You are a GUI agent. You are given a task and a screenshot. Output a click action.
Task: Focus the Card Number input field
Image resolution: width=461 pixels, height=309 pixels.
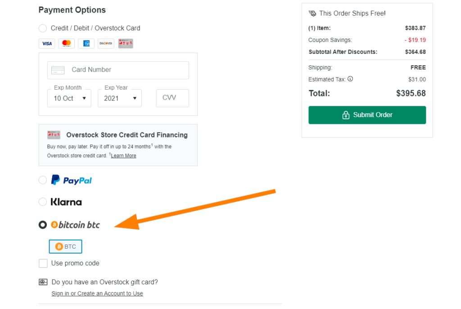tap(118, 70)
